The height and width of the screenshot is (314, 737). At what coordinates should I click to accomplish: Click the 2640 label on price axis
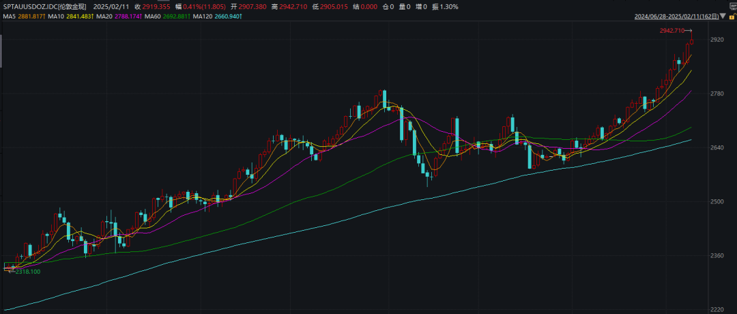click(717, 148)
